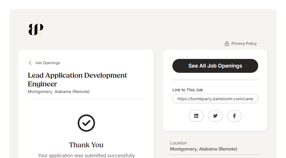The width and height of the screenshot is (286, 158).
Task: Go back via Job Openings link
Action: click(48, 63)
